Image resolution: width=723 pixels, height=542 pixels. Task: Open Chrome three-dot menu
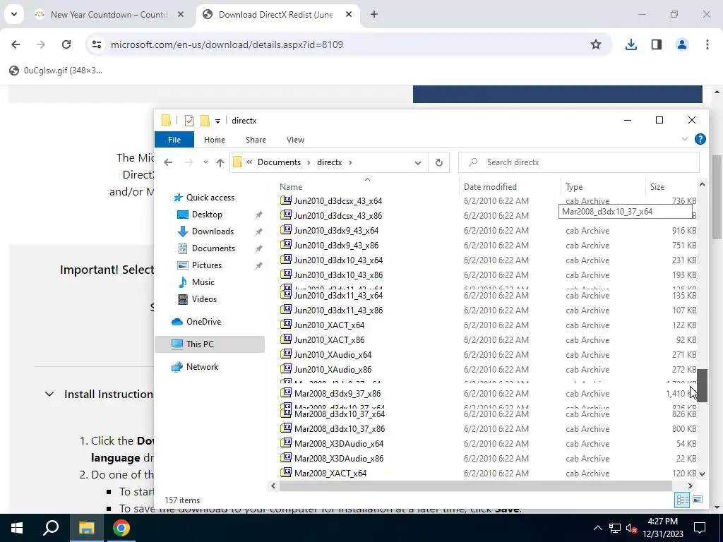(x=707, y=44)
